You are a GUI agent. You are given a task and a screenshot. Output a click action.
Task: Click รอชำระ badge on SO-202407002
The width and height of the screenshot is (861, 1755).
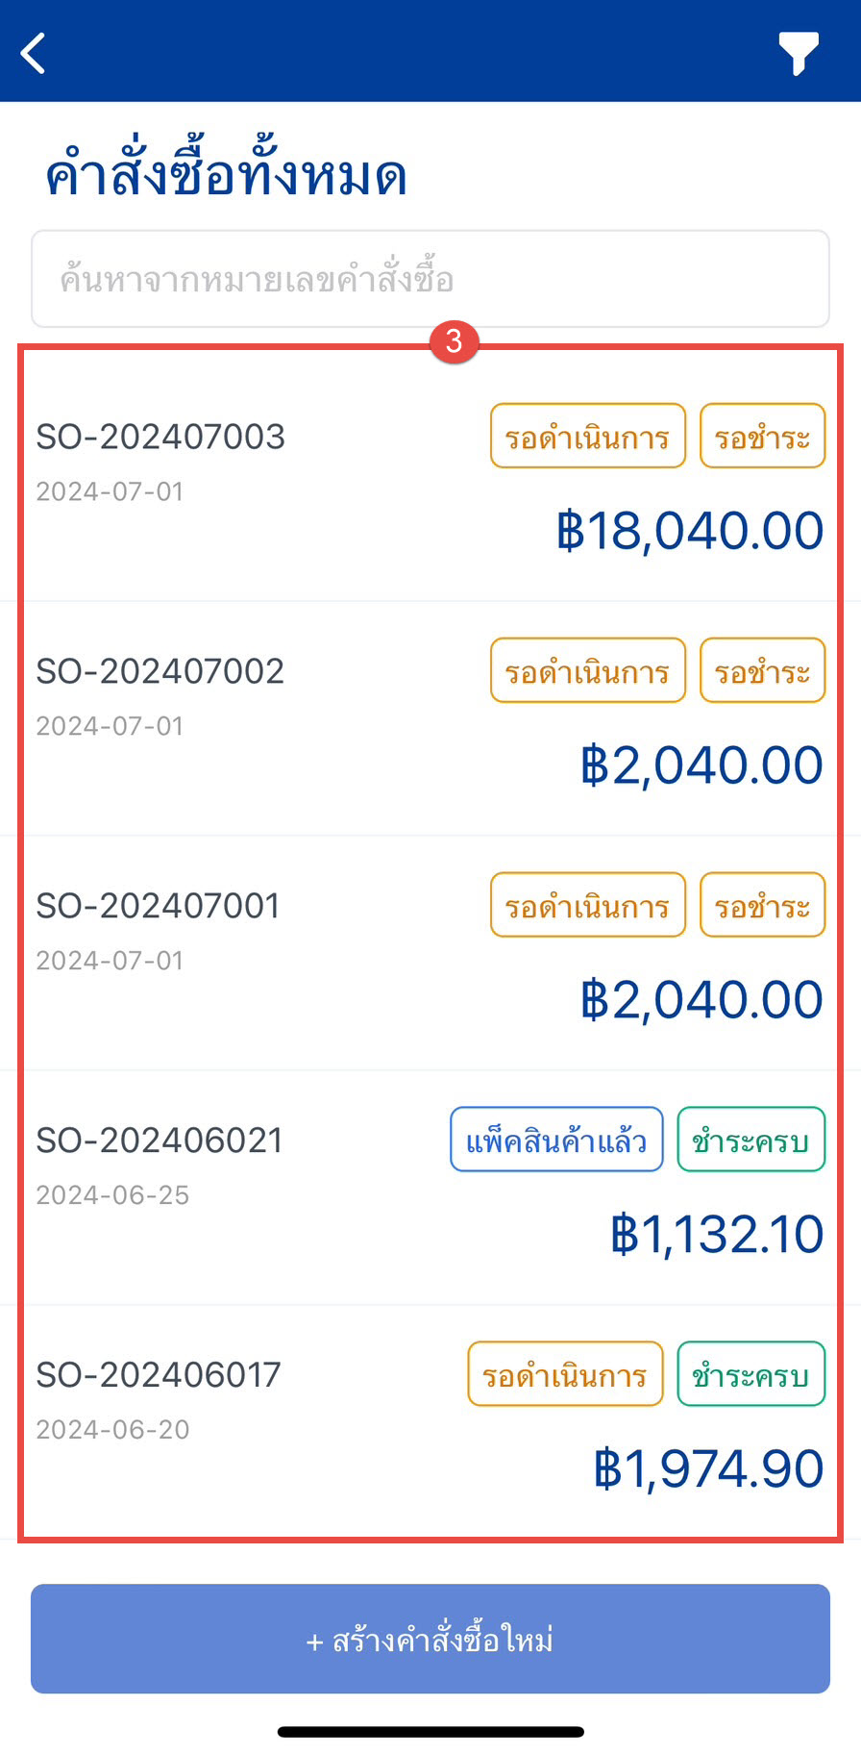click(762, 671)
